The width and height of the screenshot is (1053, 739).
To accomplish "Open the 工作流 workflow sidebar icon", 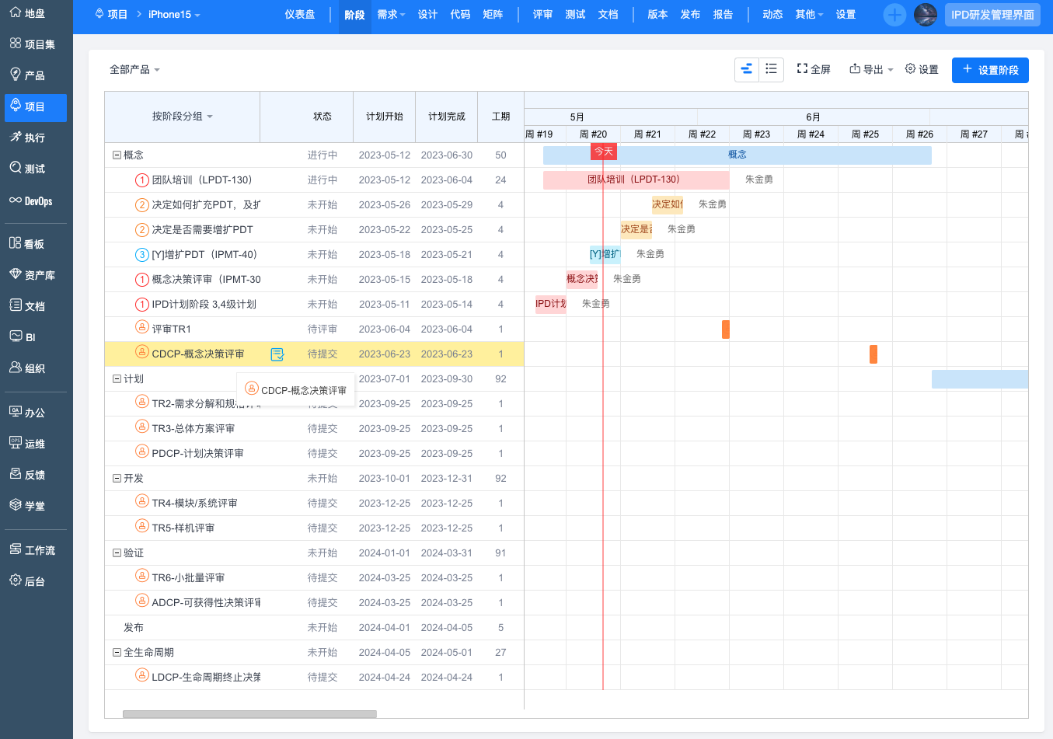I will 16,549.
